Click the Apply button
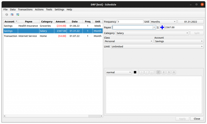The height and width of the screenshot is (124, 207). (182, 119)
